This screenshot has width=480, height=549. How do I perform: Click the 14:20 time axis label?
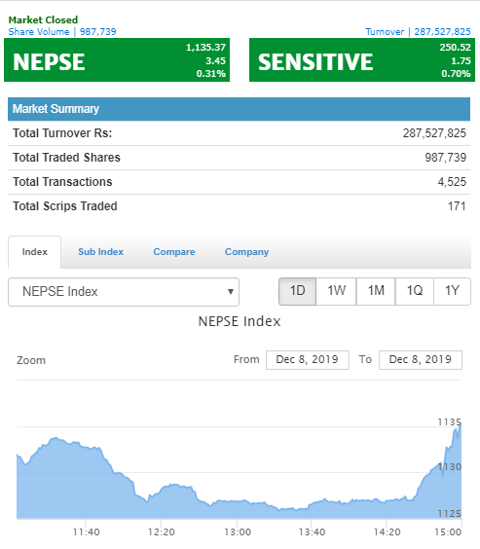coord(387,532)
